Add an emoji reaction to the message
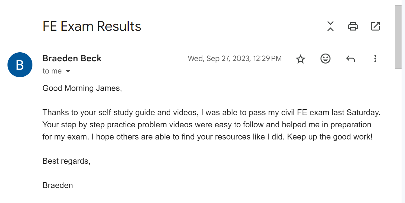Viewport: 405px width, 203px height. 325,59
